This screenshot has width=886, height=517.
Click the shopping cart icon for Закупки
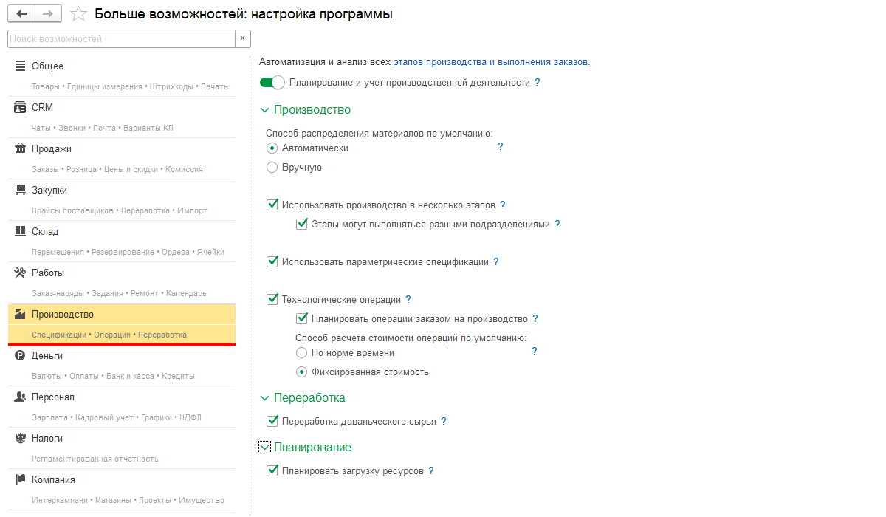click(x=21, y=191)
